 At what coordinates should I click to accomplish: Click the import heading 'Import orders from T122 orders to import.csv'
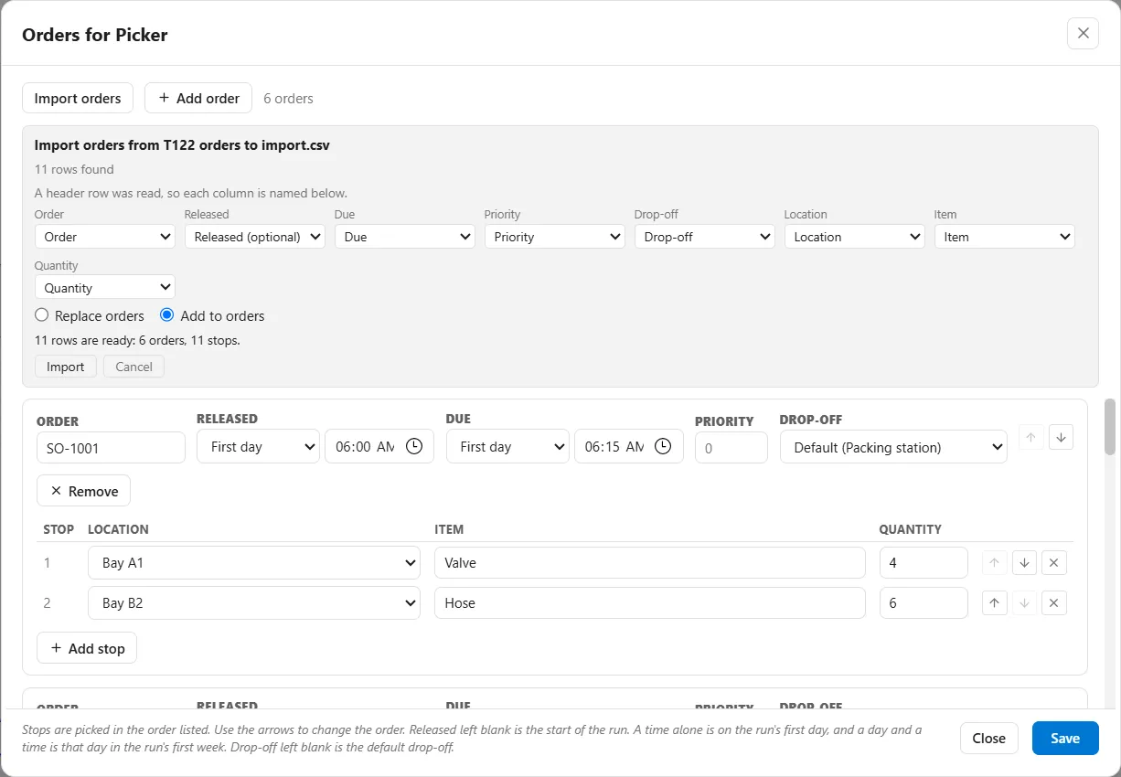182,144
